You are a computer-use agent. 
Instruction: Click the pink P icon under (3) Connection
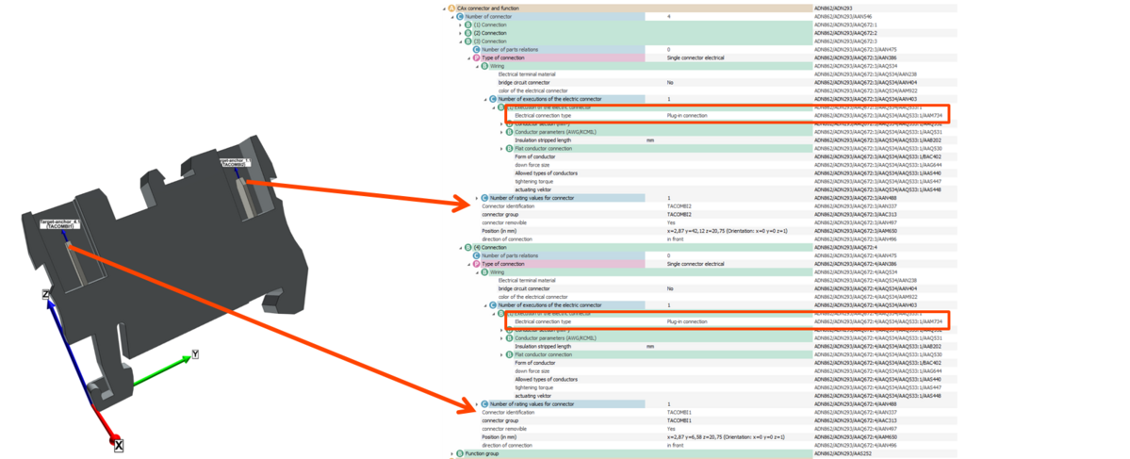coord(476,57)
